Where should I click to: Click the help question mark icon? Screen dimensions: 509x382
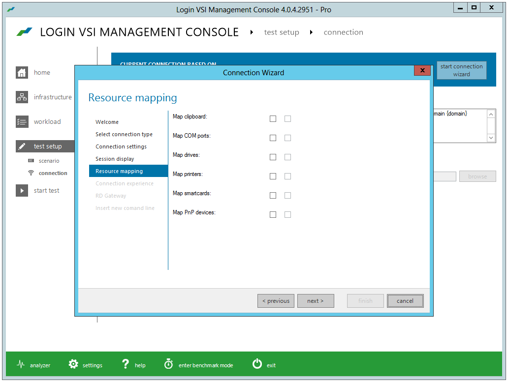(126, 364)
